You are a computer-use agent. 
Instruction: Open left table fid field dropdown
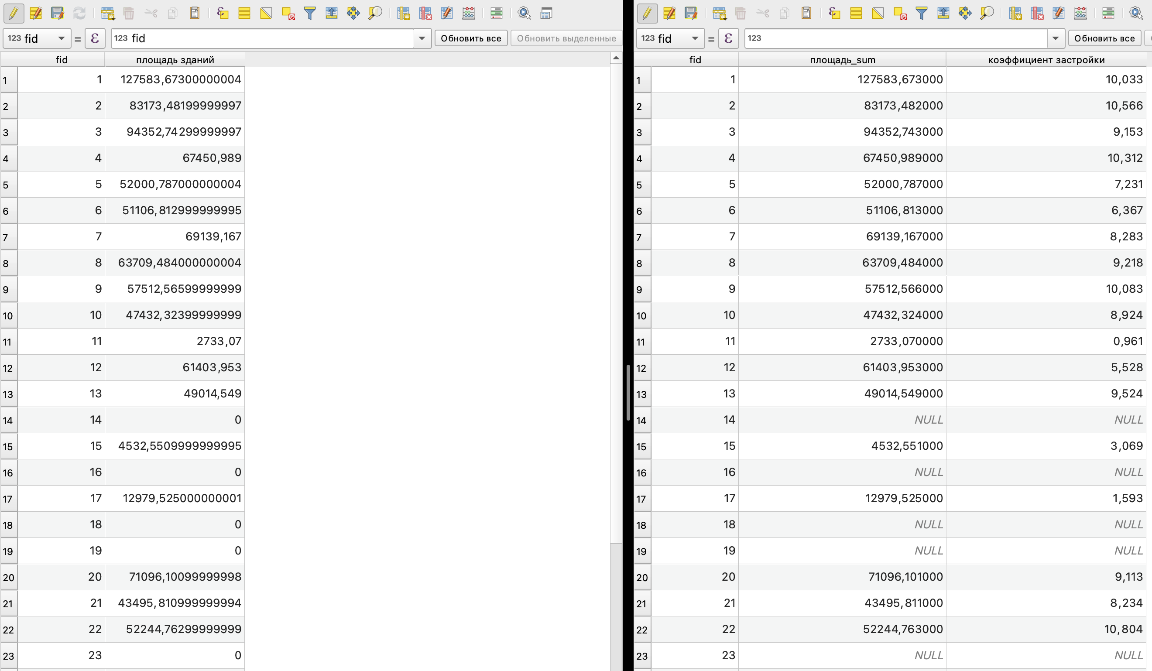point(61,38)
